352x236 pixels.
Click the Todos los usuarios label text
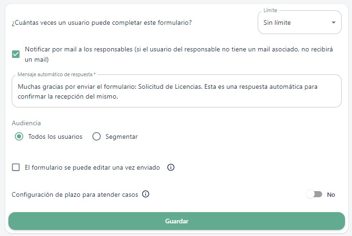[x=55, y=136]
